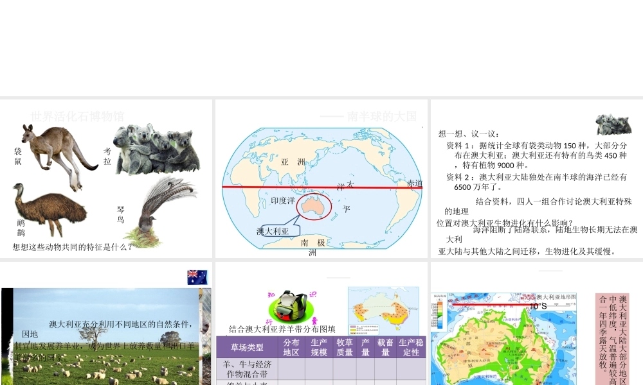Click the 琴鸟 label

tap(121, 214)
